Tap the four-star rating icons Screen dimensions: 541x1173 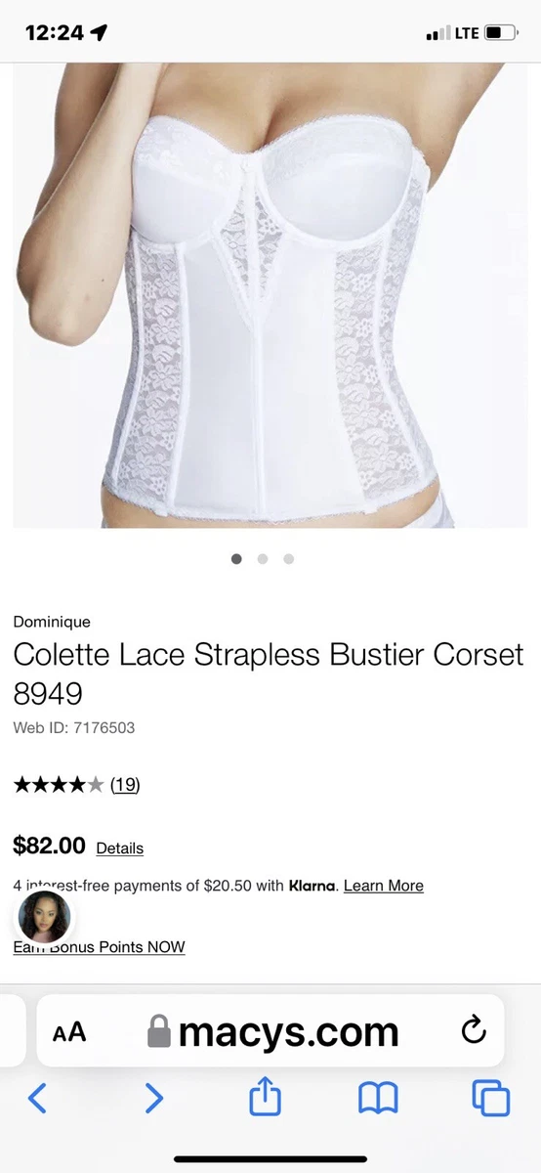coord(58,784)
